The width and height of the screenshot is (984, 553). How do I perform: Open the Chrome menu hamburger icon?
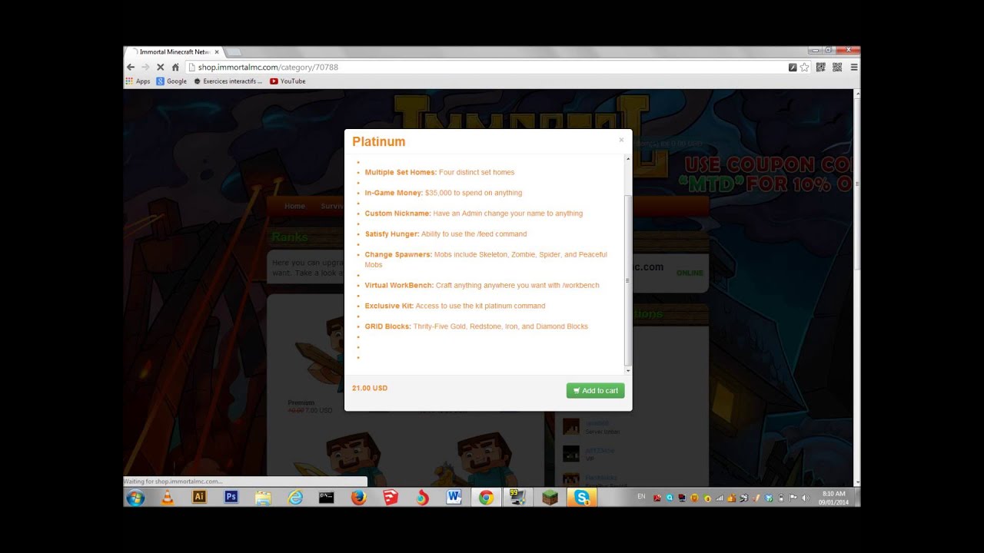click(x=853, y=68)
